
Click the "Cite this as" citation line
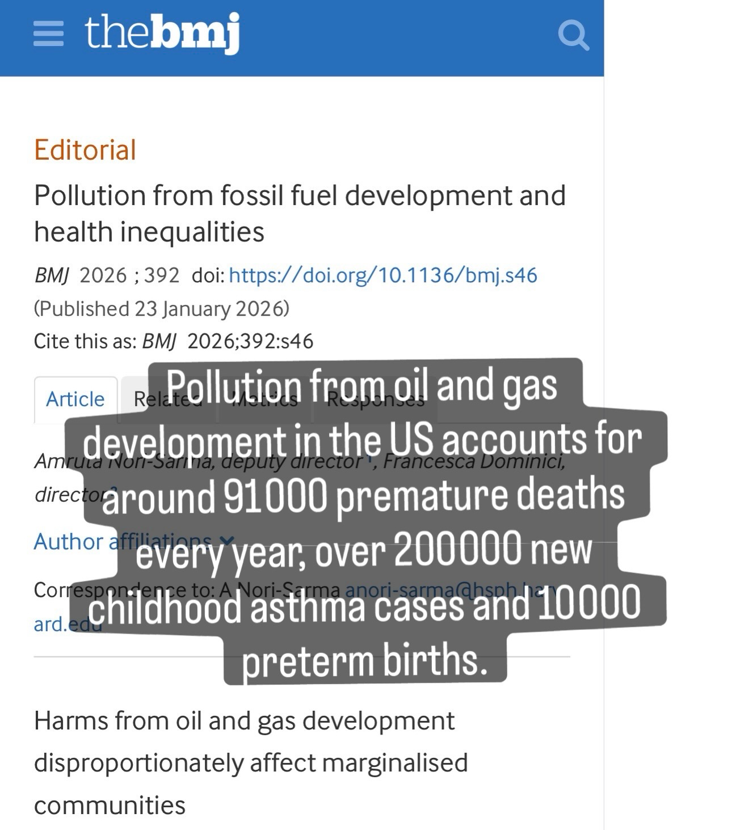pos(173,341)
